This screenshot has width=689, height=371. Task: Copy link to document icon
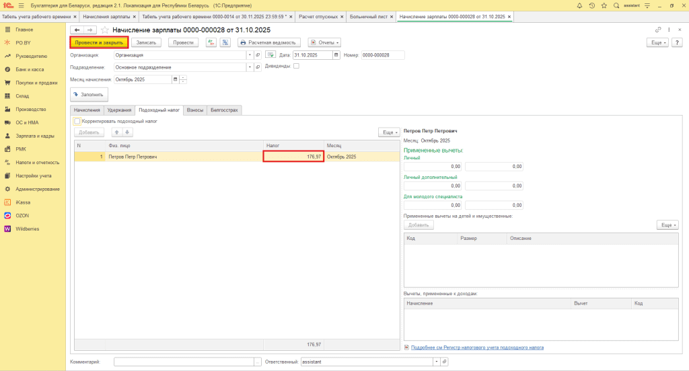(x=658, y=30)
